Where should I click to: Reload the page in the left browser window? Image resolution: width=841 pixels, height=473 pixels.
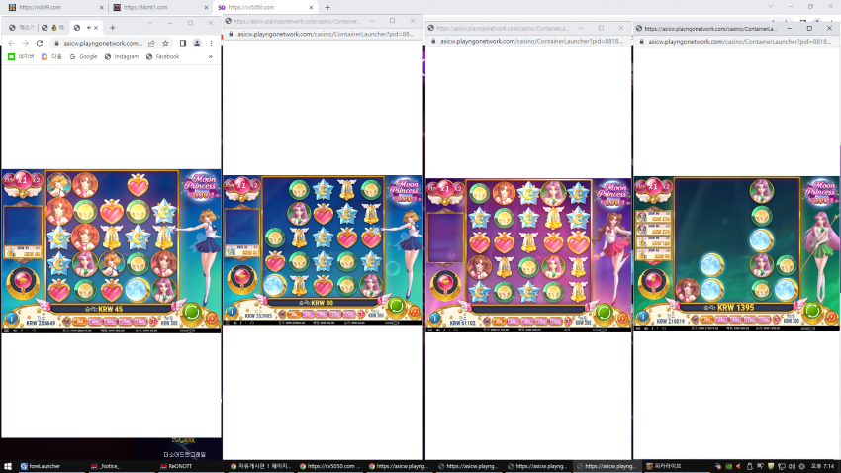40,43
